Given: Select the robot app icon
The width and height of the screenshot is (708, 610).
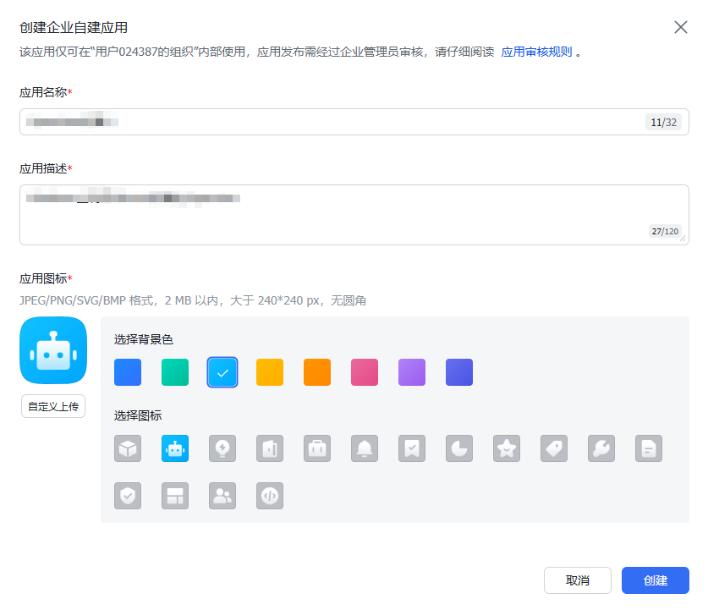Looking at the screenshot, I should tap(175, 448).
